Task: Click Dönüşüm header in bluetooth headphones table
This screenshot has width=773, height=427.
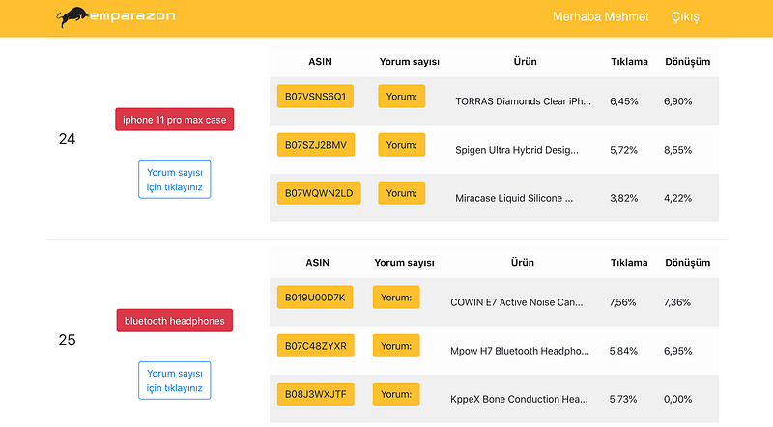Action: [x=688, y=263]
